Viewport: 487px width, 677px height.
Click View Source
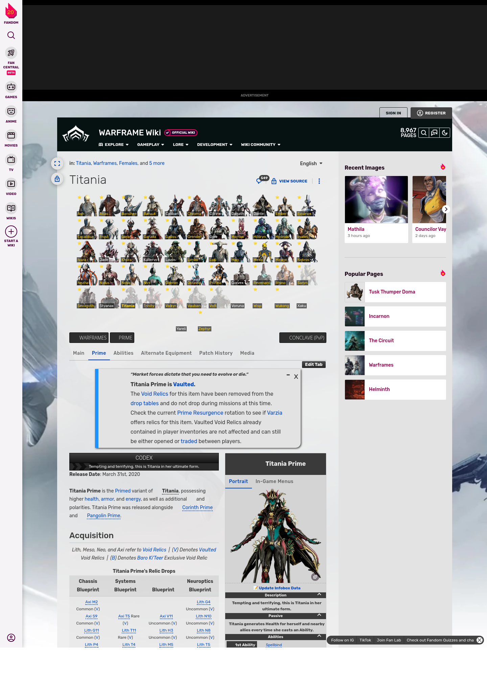pyautogui.click(x=289, y=181)
